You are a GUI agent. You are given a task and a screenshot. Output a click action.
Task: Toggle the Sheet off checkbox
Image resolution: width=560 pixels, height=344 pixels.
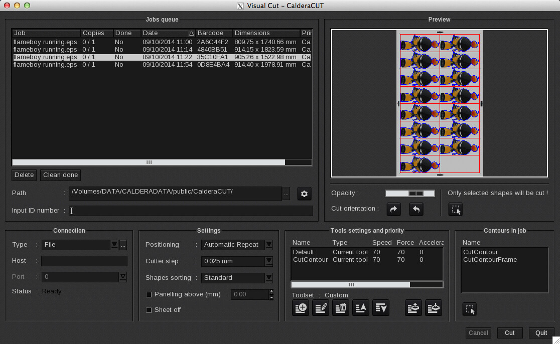pyautogui.click(x=149, y=310)
